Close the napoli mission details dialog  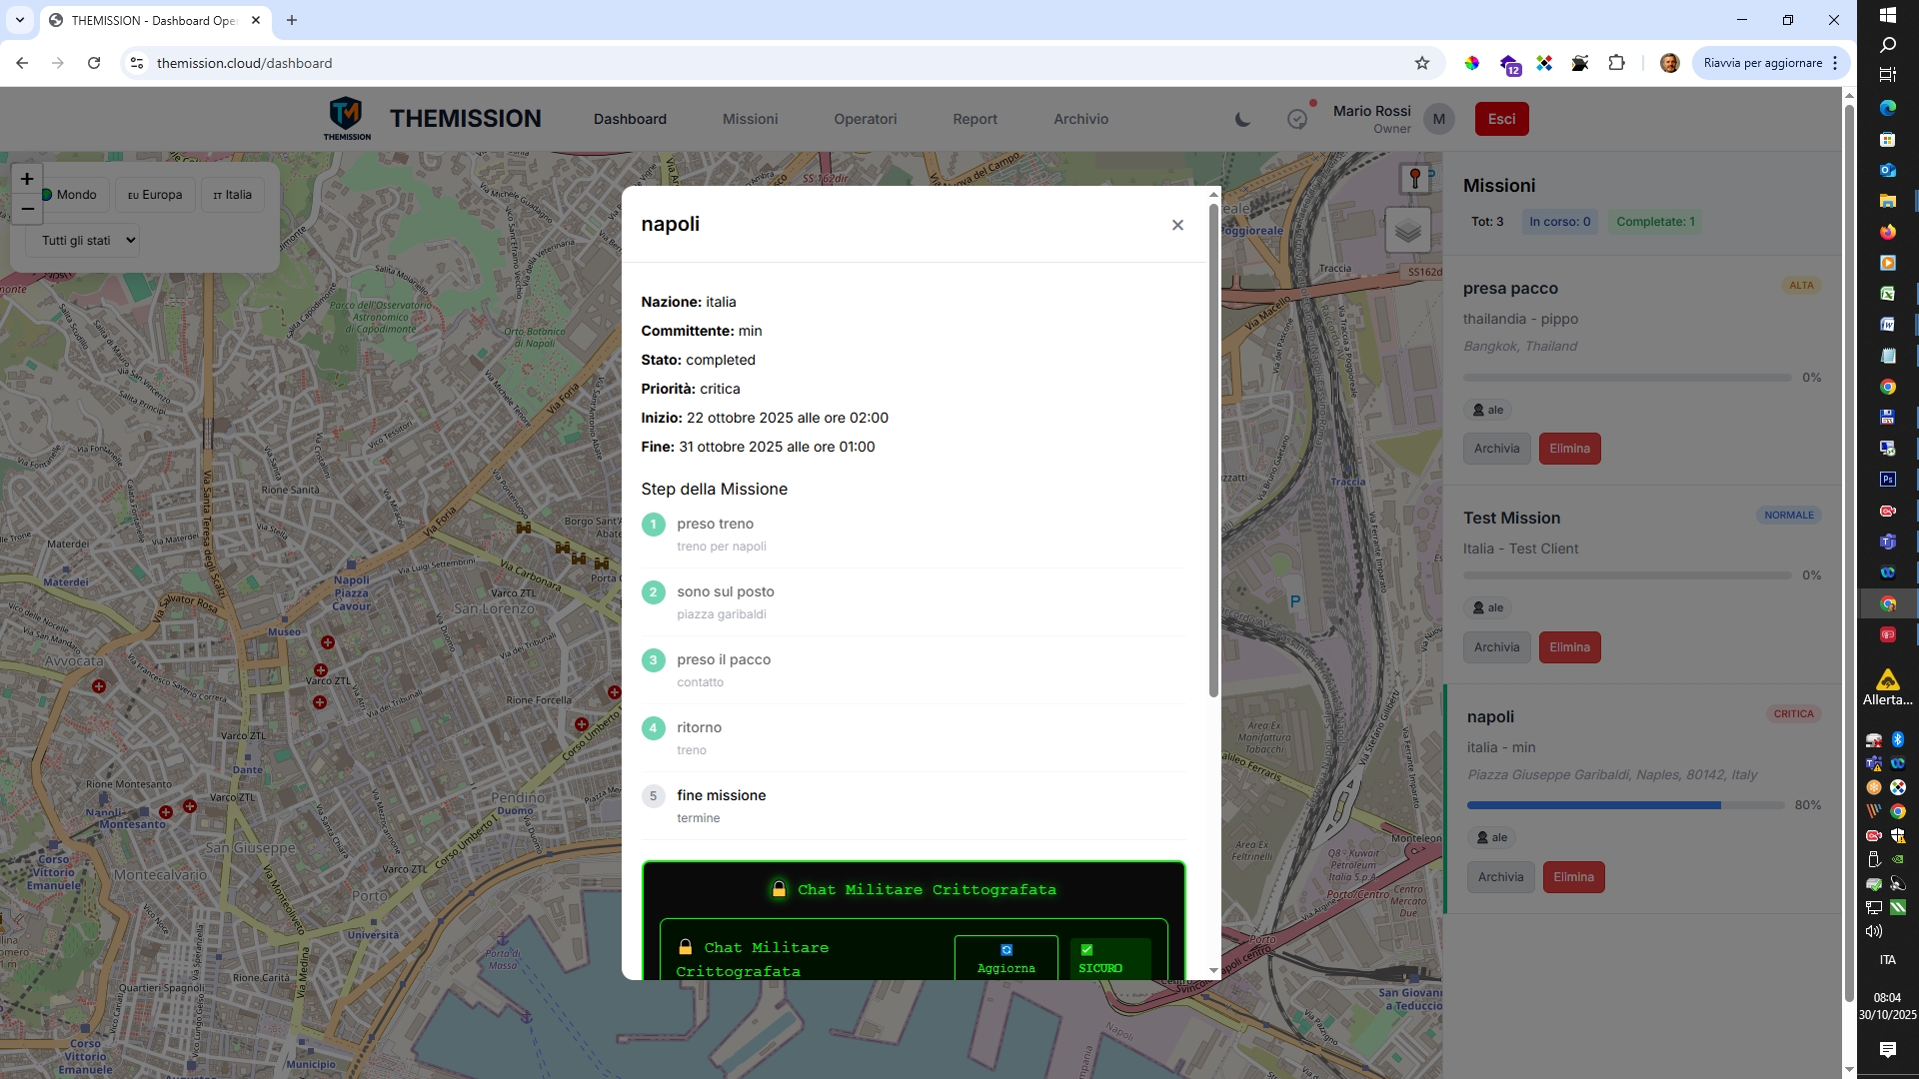[x=1177, y=225]
